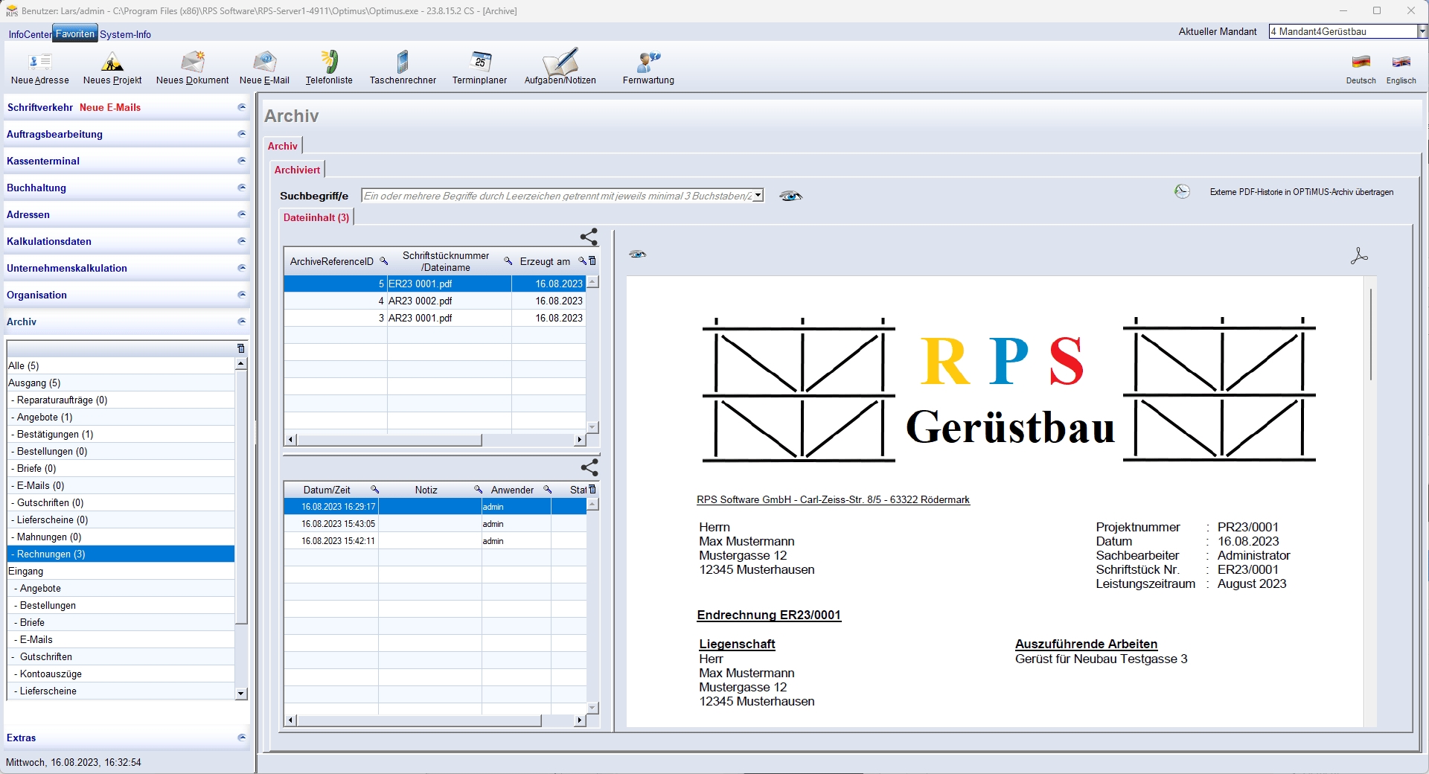Toggle the Unternehmenskalkulation section chevron

pyautogui.click(x=241, y=268)
